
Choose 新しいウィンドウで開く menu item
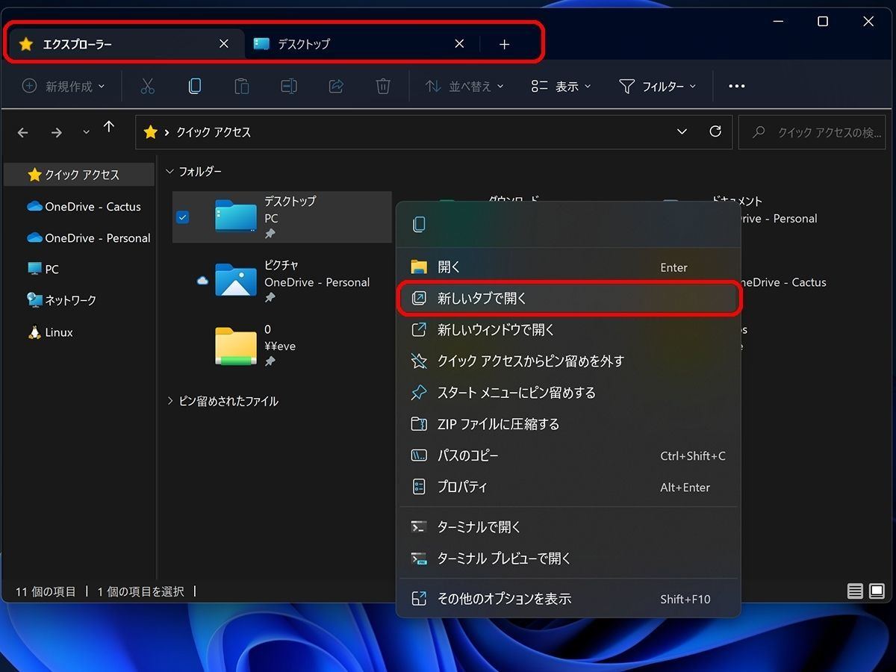point(568,330)
